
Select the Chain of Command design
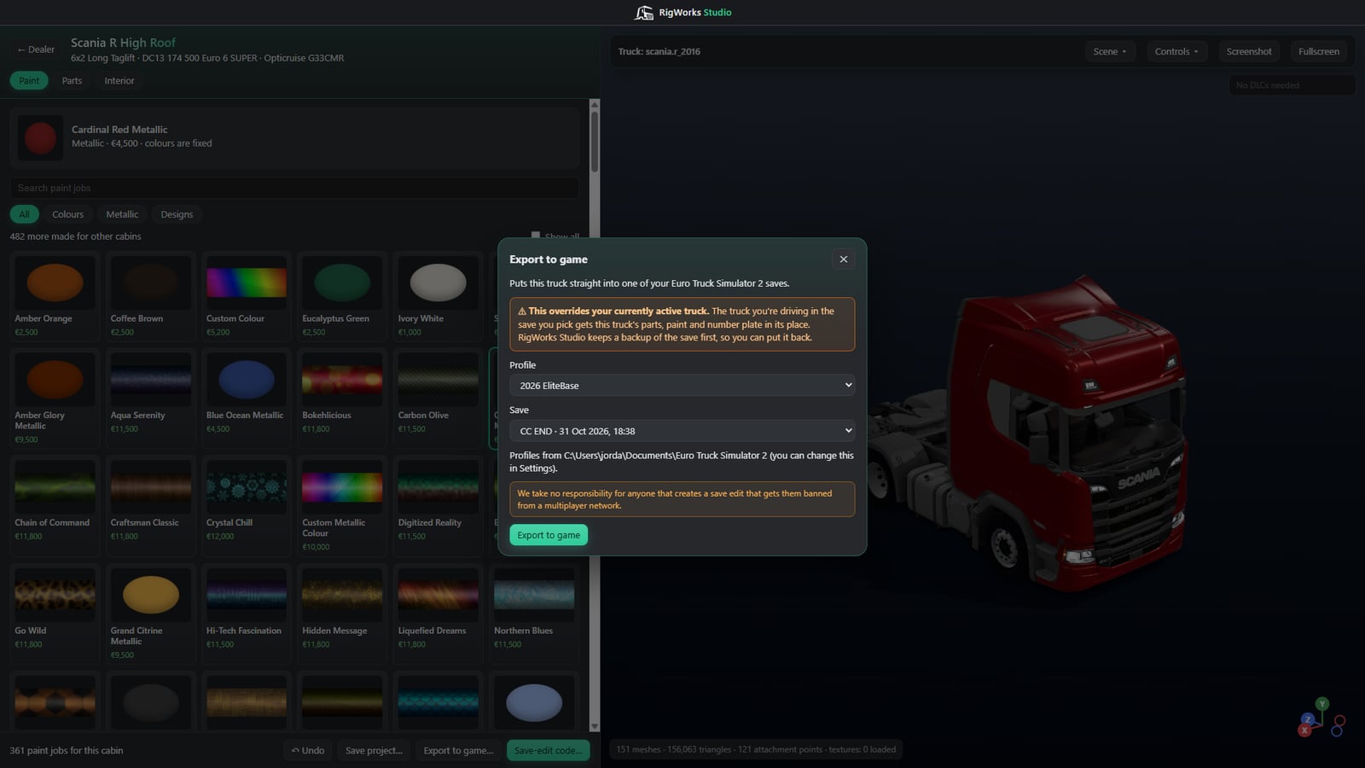(x=55, y=506)
